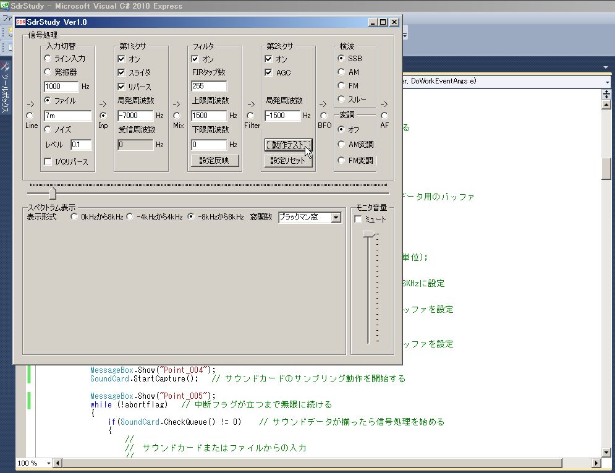The width and height of the screenshot is (615, 473).
Task: Open the 100 % zoom dropdown in editor
Action: (x=49, y=463)
